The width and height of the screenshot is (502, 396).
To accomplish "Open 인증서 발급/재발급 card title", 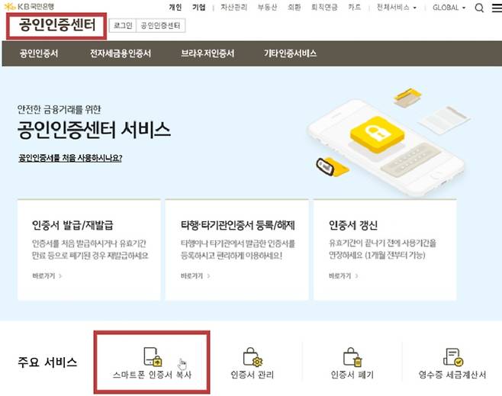I will [x=72, y=225].
